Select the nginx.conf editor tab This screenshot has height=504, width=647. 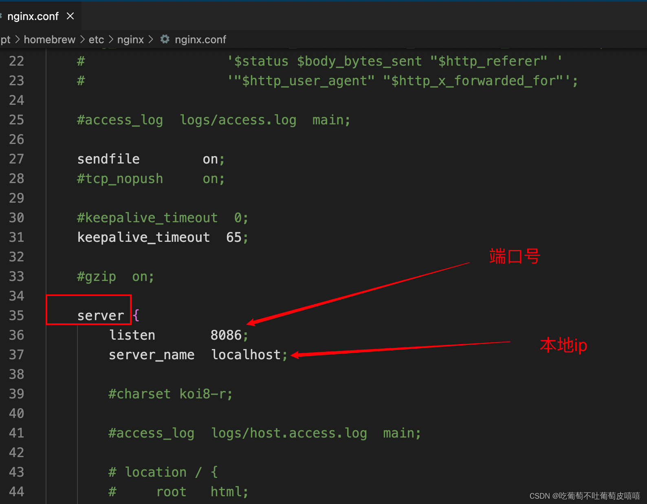point(40,16)
